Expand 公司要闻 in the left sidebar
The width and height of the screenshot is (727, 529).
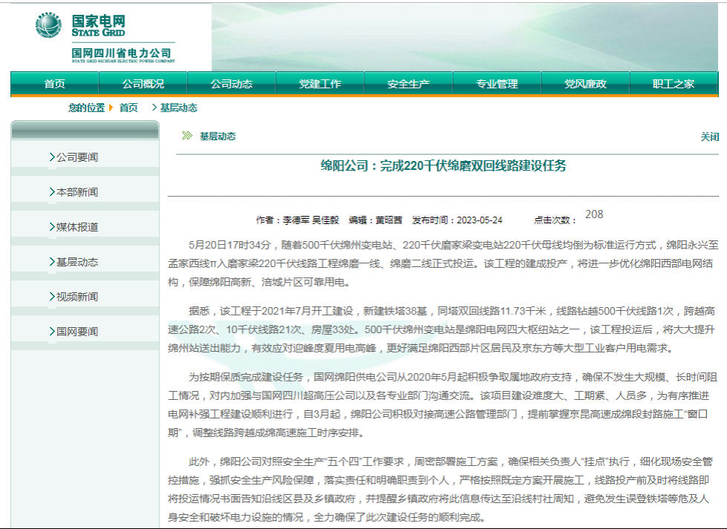click(x=76, y=157)
